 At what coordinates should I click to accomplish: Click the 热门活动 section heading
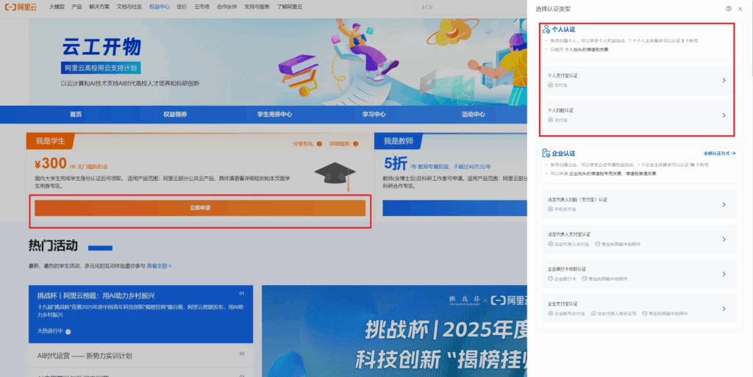click(53, 245)
